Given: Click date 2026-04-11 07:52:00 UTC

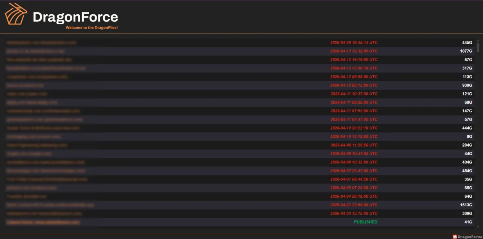Looking at the screenshot, I should pyautogui.click(x=354, y=111).
